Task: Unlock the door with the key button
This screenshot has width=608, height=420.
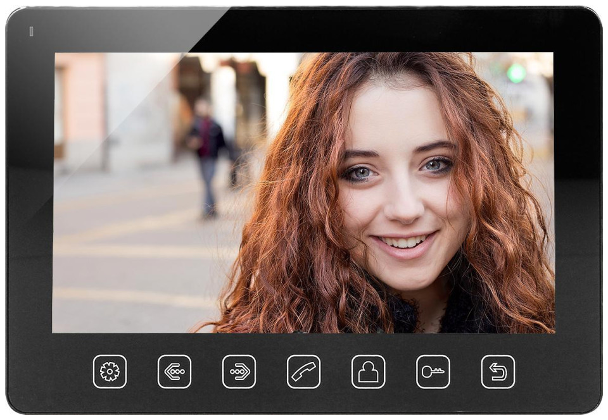Action: tap(433, 372)
